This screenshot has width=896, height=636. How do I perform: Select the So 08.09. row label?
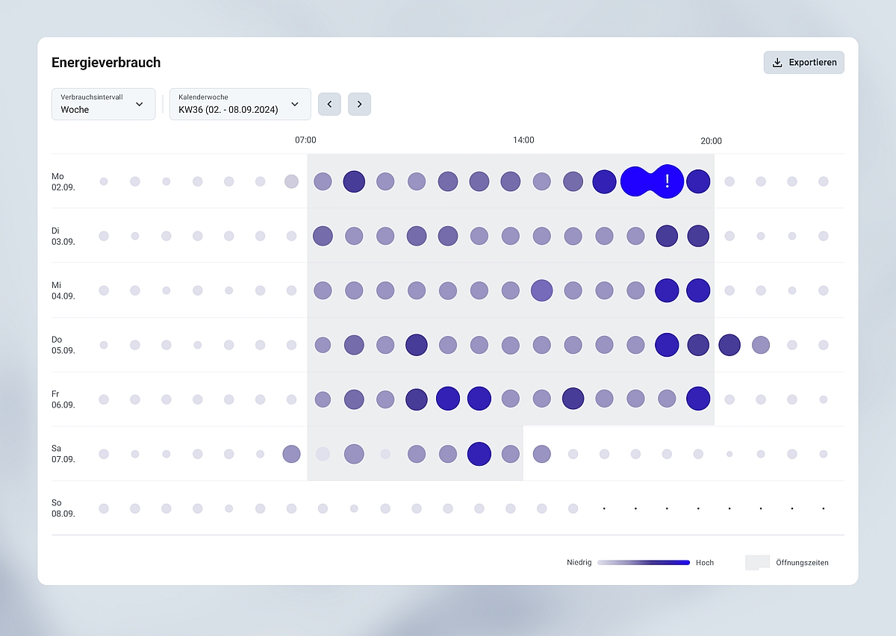pos(63,508)
